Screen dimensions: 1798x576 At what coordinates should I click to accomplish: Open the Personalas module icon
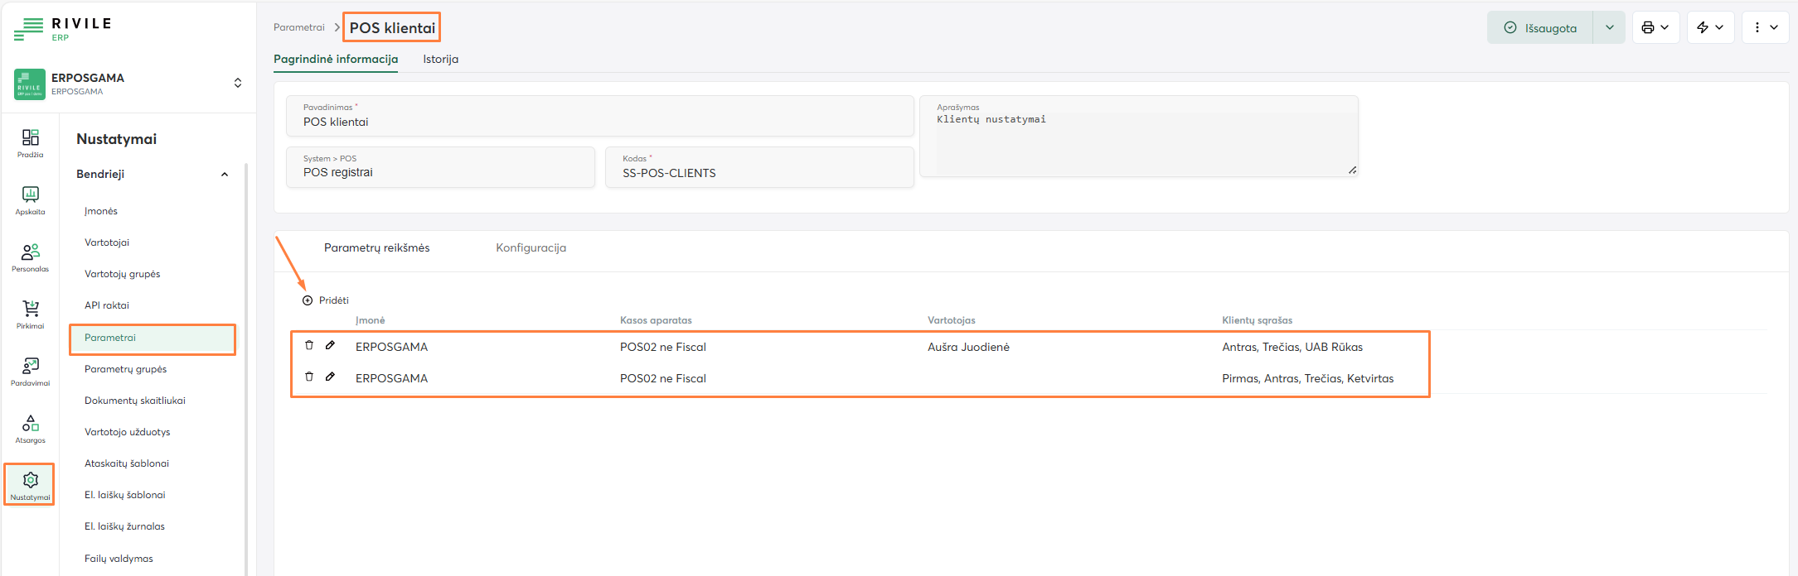point(30,257)
